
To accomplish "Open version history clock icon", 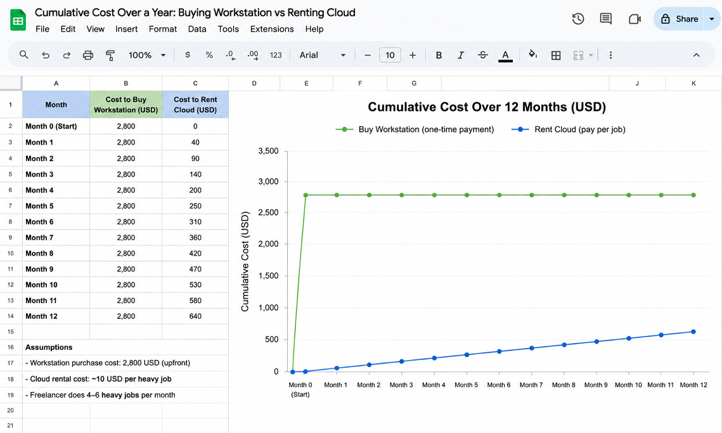I will 578,19.
